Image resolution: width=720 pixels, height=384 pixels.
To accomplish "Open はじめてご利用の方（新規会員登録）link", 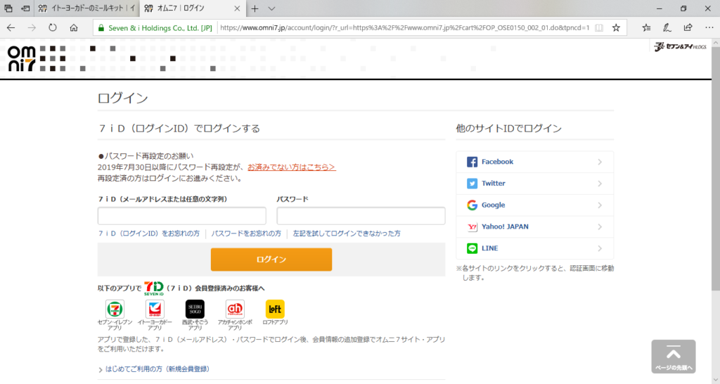I will [157, 369].
